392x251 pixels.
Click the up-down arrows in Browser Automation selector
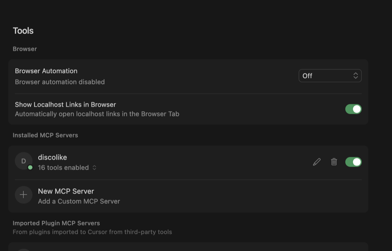(x=355, y=76)
